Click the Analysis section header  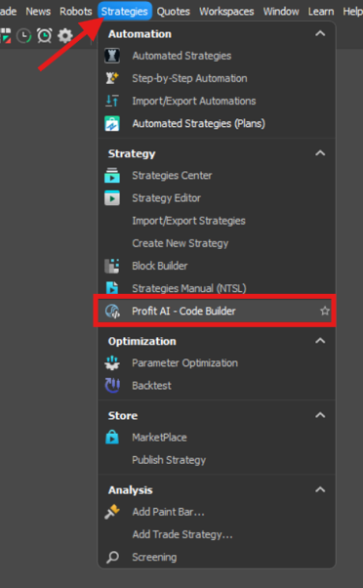[x=131, y=490]
